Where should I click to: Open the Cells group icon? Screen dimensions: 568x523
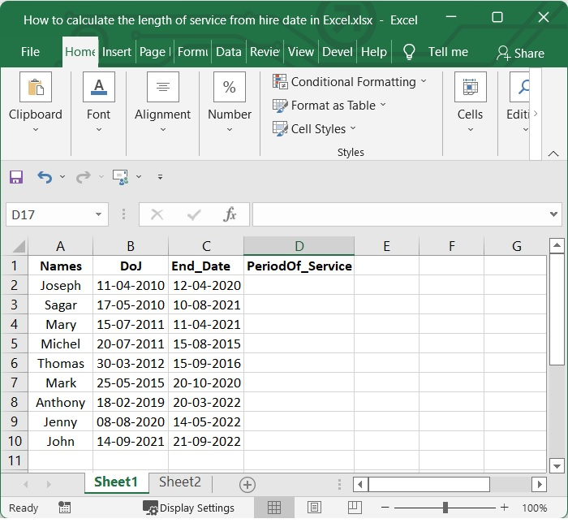pyautogui.click(x=470, y=88)
